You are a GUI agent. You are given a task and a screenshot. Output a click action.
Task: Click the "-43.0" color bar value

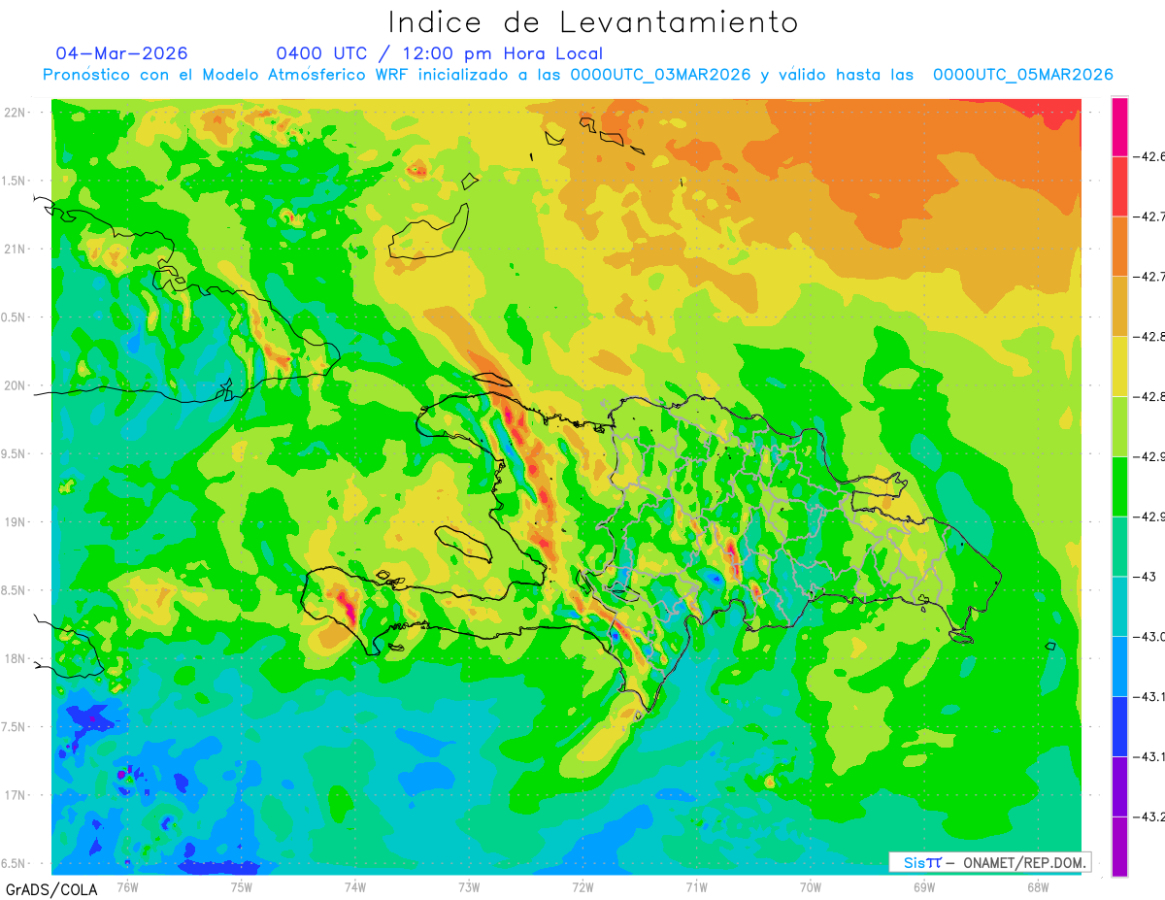[x=1151, y=637]
